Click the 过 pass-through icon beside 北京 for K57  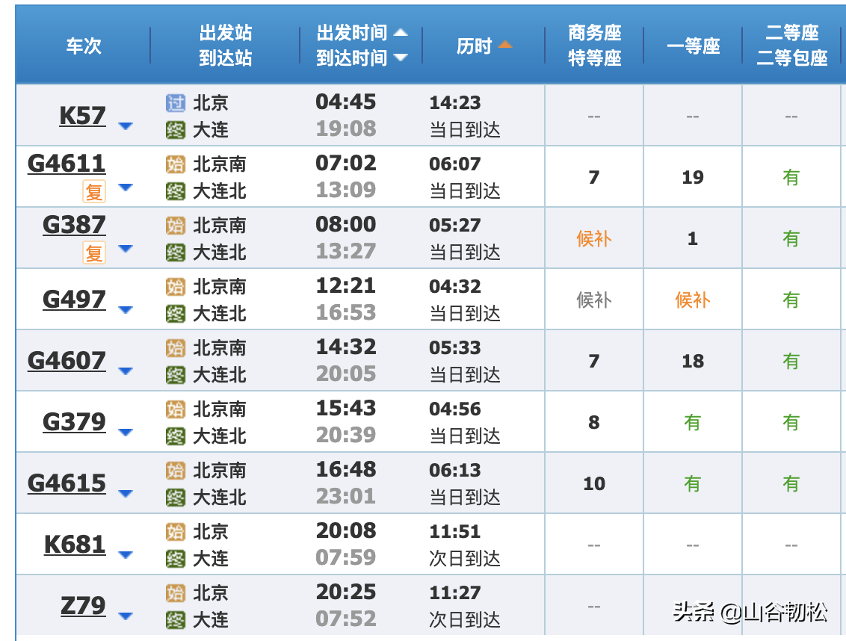pos(176,102)
